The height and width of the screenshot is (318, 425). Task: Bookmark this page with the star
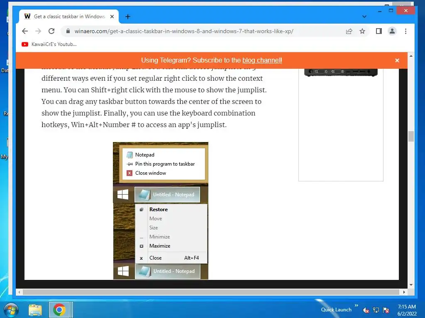tap(362, 31)
